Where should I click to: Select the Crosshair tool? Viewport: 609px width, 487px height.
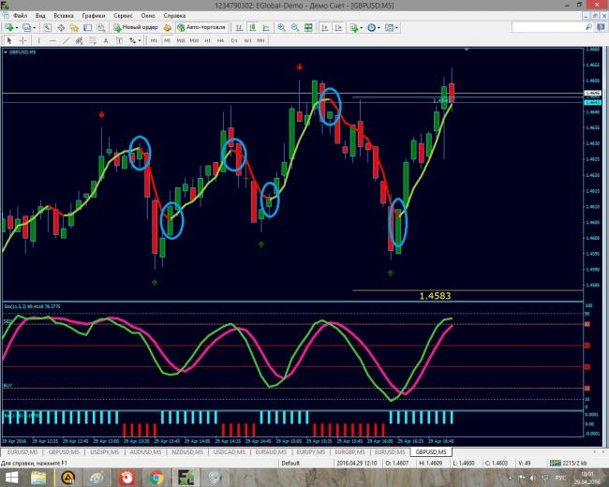[x=22, y=41]
